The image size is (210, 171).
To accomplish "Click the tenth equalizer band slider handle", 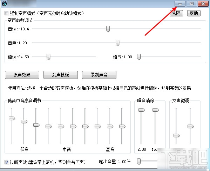I will [122, 126].
